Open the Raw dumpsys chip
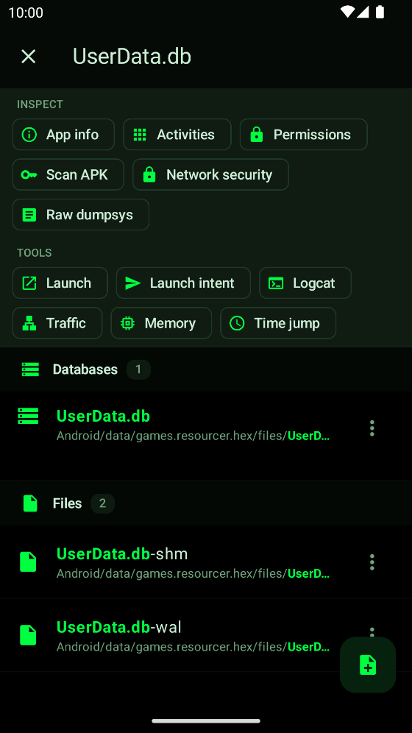The width and height of the screenshot is (412, 733). pyautogui.click(x=81, y=215)
